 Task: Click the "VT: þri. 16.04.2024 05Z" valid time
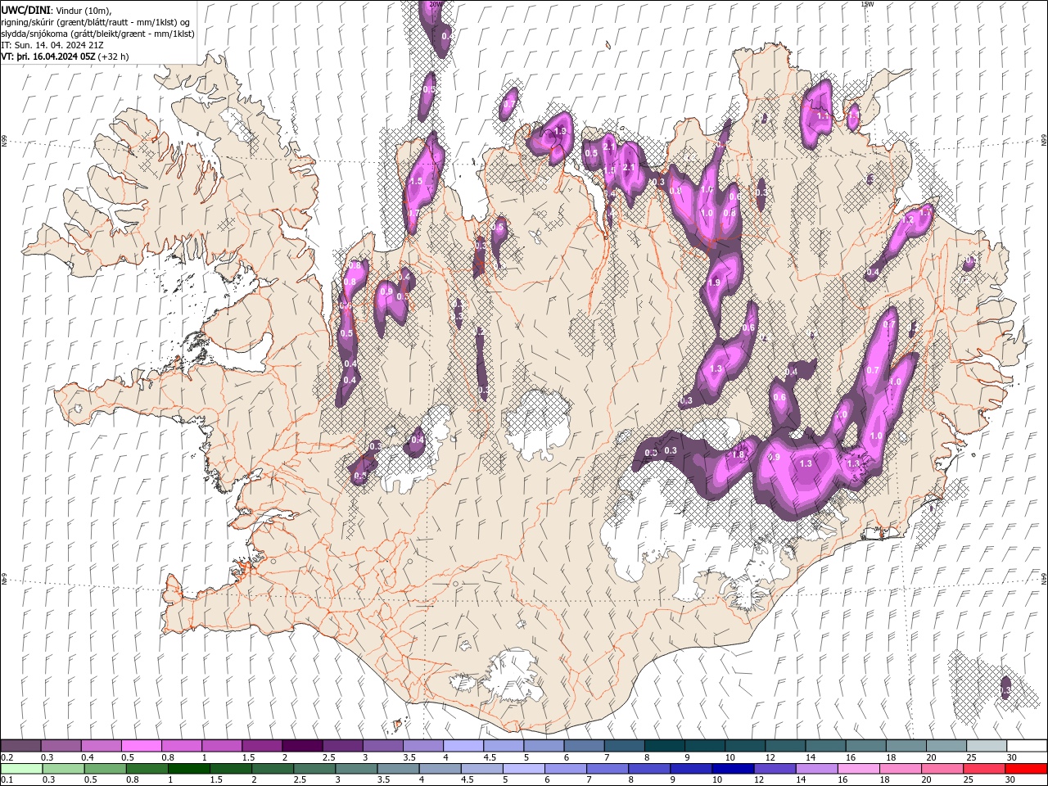pyautogui.click(x=47, y=56)
